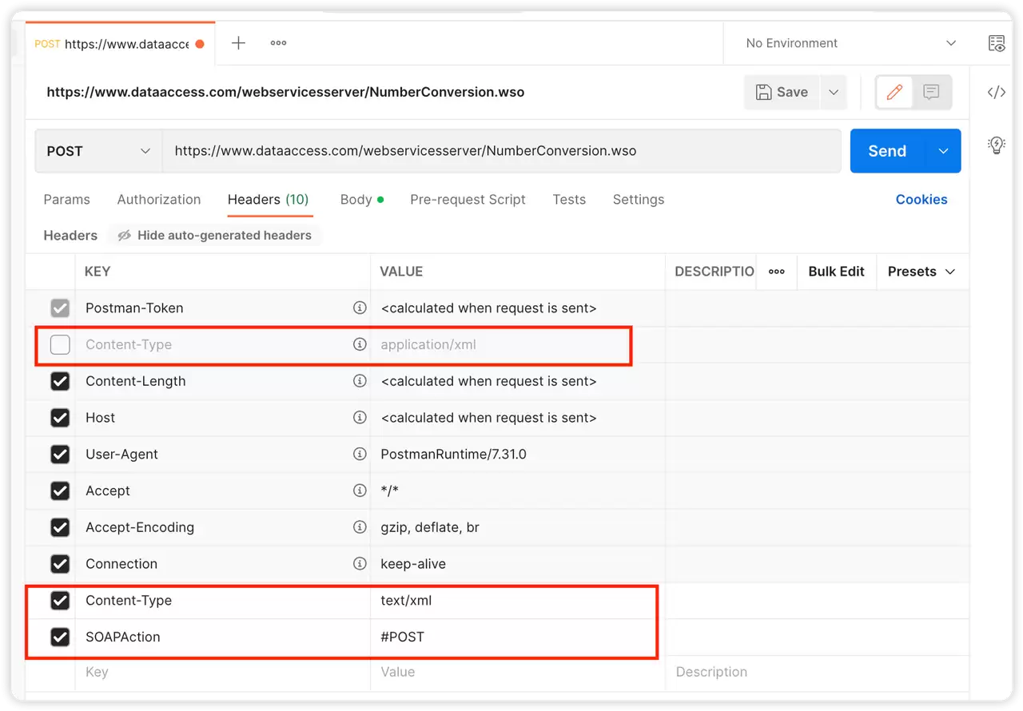The height and width of the screenshot is (711, 1023).
Task: Open a new request tab with plus icon
Action: (x=238, y=43)
